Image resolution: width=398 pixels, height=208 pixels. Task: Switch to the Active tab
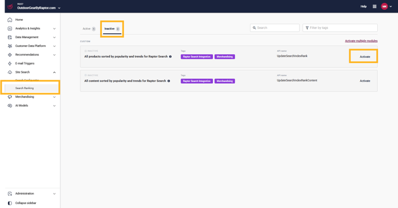(89, 29)
